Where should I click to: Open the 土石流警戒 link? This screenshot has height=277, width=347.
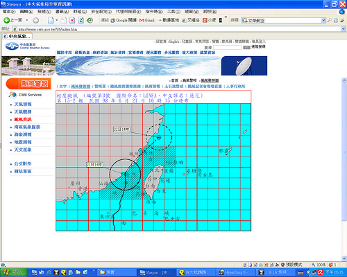pos(174,87)
